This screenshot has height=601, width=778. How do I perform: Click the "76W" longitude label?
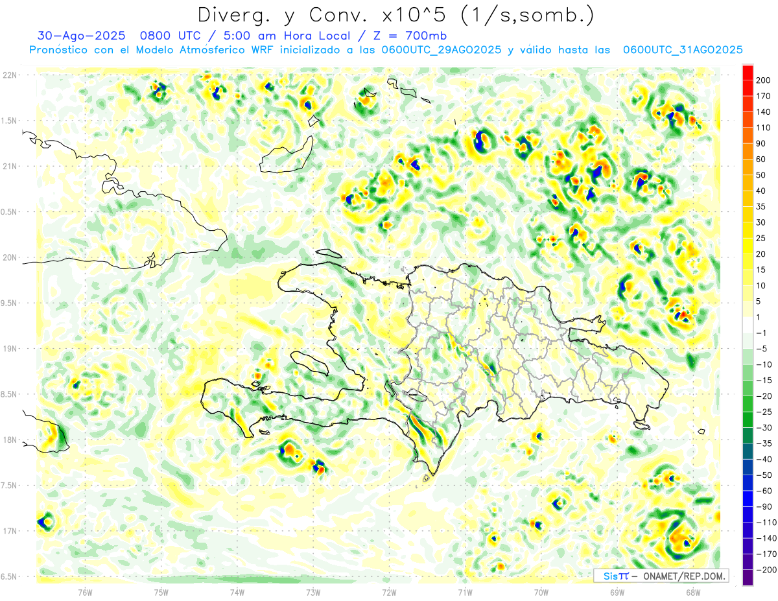tap(86, 592)
